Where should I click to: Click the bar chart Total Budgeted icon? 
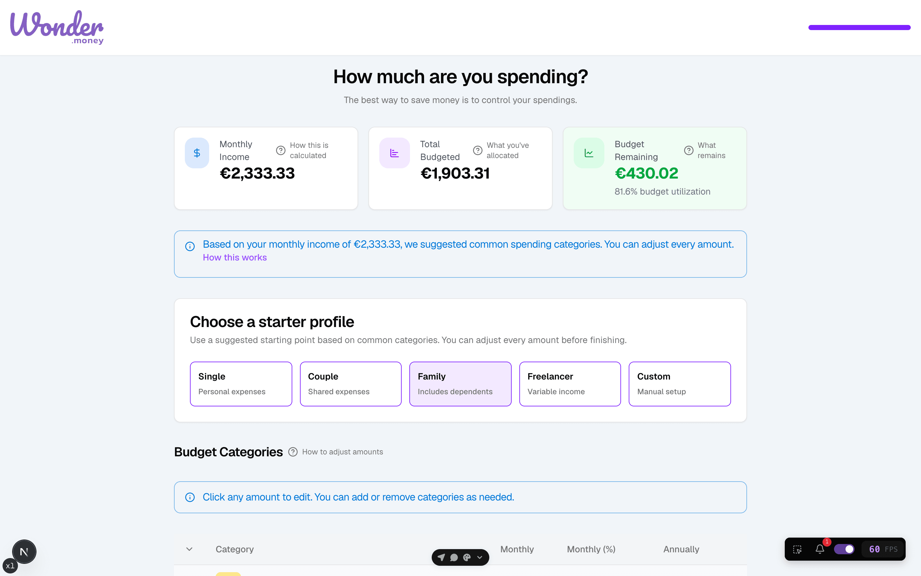point(394,153)
